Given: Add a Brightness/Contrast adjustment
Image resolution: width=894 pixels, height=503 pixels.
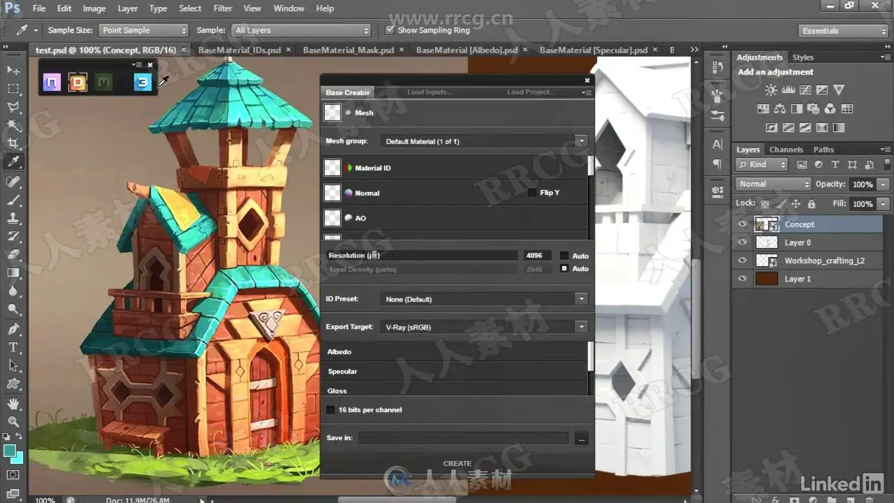Looking at the screenshot, I should tap(771, 89).
